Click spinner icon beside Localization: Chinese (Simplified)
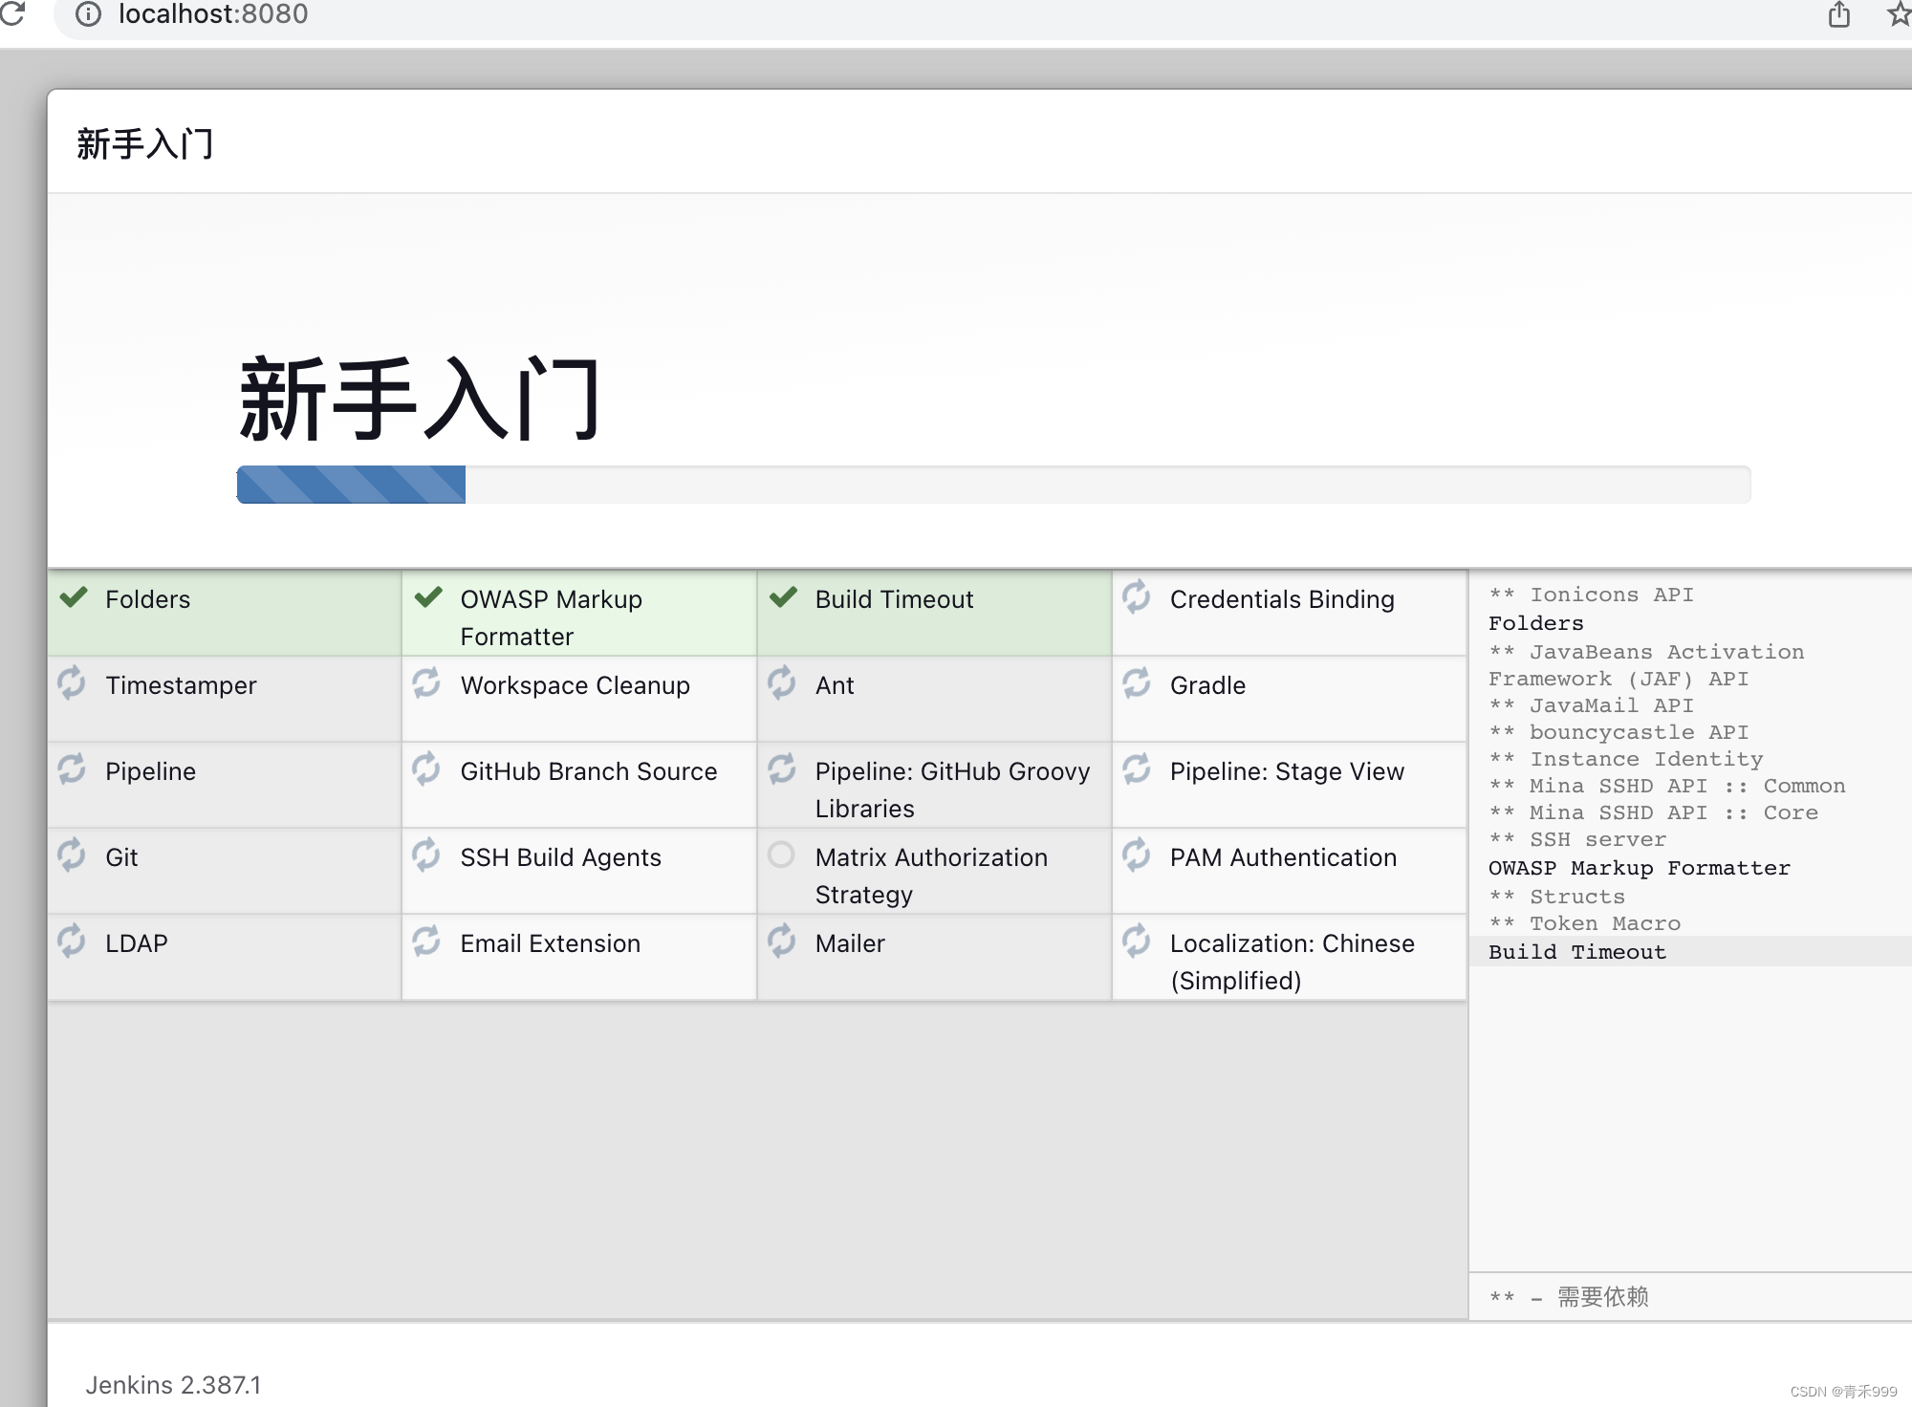Image resolution: width=1912 pixels, height=1407 pixels. point(1137,941)
